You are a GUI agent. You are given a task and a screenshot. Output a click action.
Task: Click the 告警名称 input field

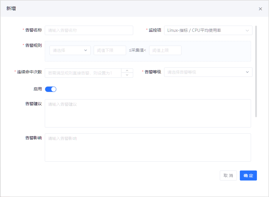[89, 30]
